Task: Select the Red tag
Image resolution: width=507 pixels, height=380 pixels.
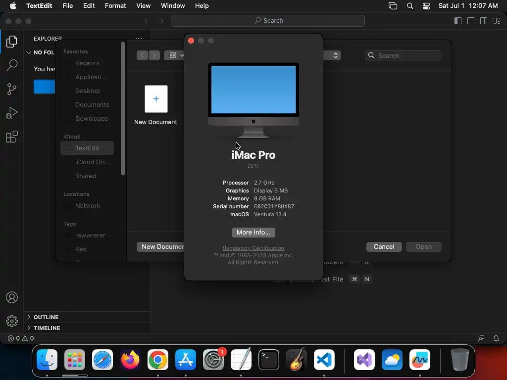Action: pos(87,249)
